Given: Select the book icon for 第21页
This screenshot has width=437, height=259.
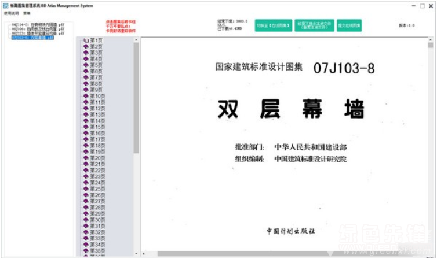Looking at the screenshot, I should 86,164.
